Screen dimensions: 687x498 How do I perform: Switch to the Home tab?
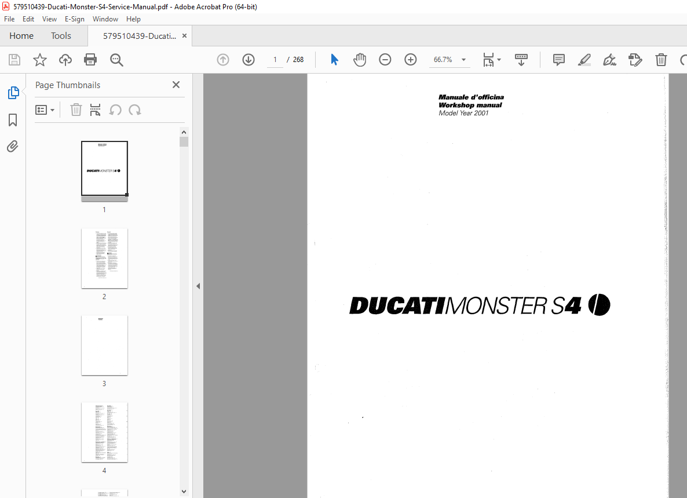(x=21, y=36)
